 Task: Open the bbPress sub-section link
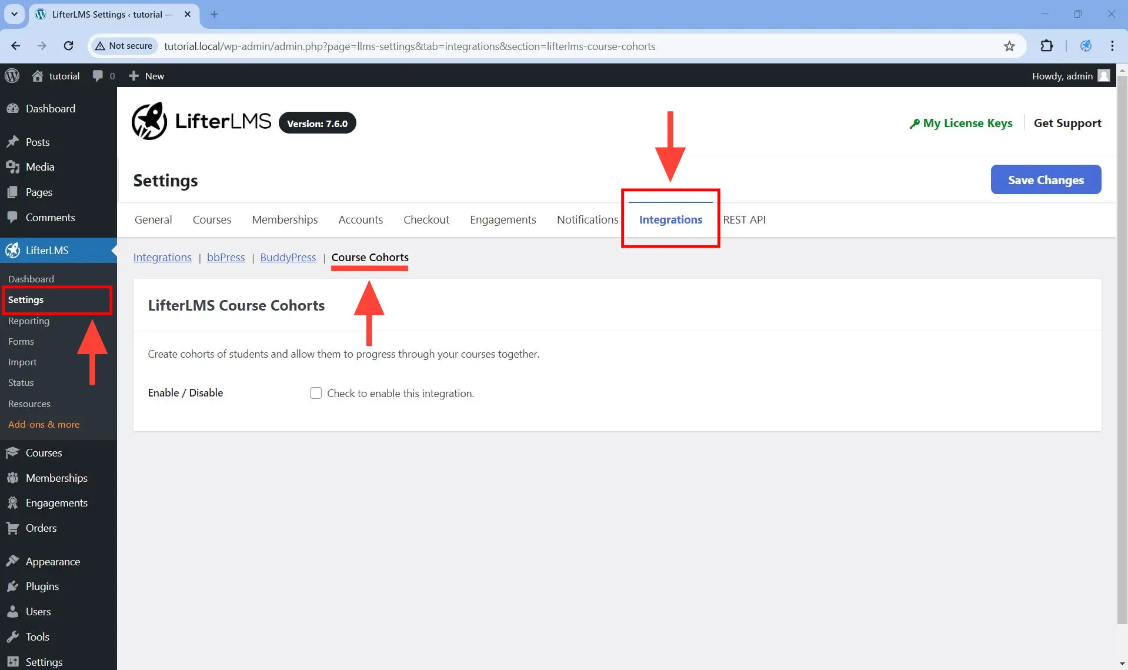tap(226, 257)
